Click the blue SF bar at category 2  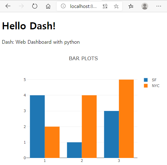(74, 150)
